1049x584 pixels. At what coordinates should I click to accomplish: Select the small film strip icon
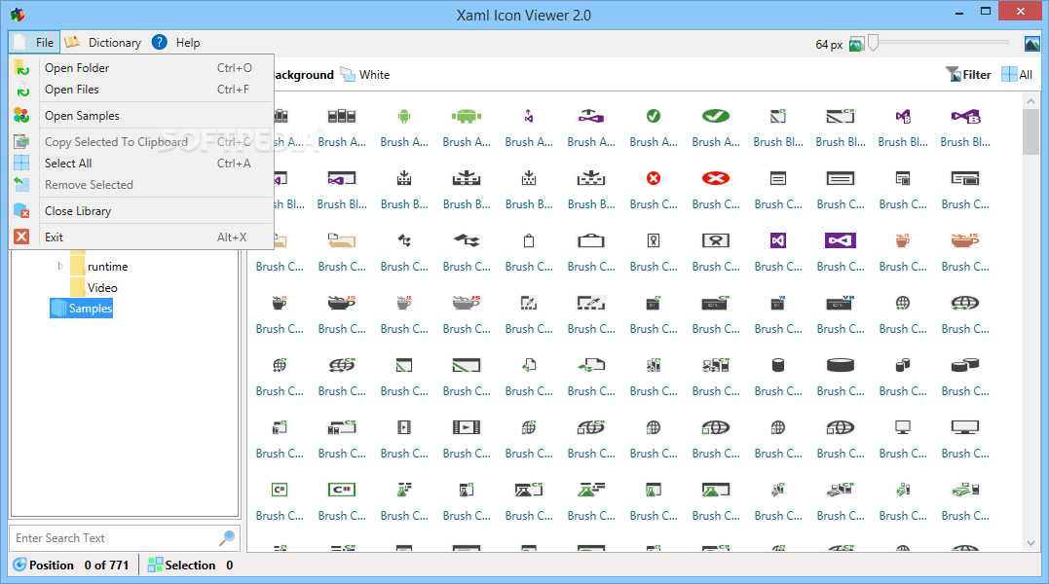pos(404,427)
